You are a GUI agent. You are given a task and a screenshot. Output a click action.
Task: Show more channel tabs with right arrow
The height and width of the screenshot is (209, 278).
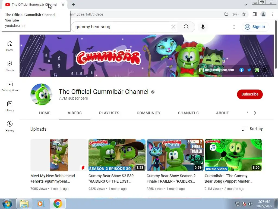coord(255,113)
